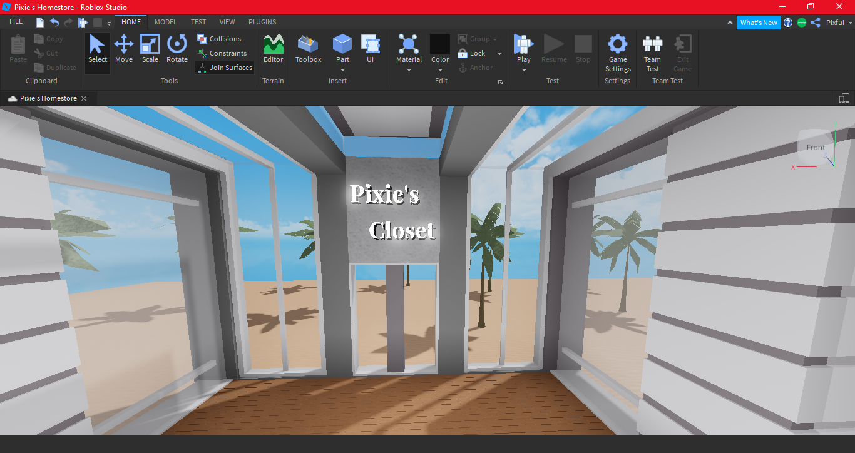Insert a UI element

(x=371, y=49)
